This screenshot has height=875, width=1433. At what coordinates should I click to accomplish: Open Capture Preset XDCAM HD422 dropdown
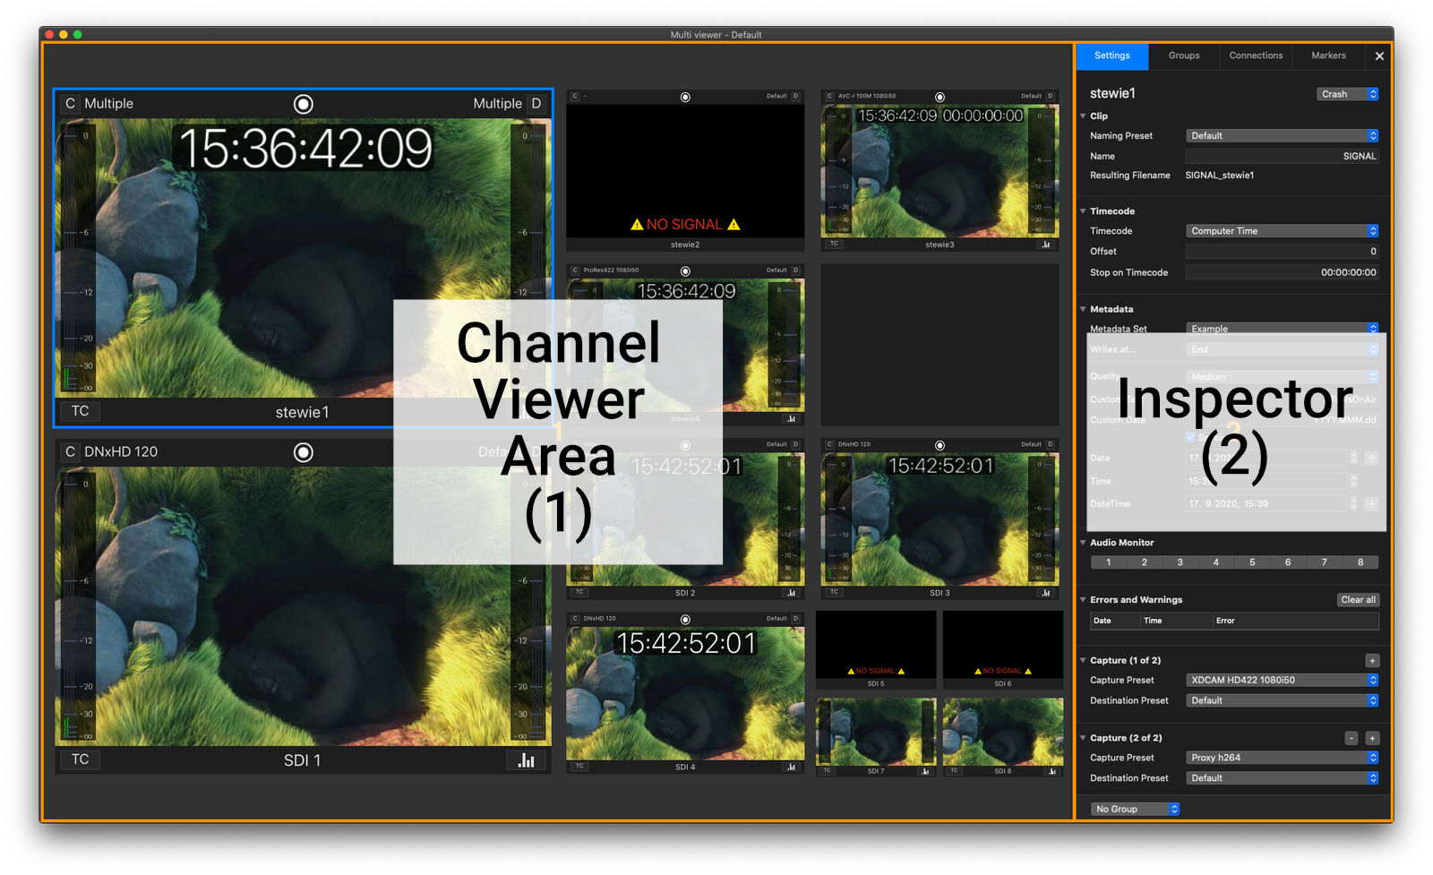pyautogui.click(x=1282, y=681)
